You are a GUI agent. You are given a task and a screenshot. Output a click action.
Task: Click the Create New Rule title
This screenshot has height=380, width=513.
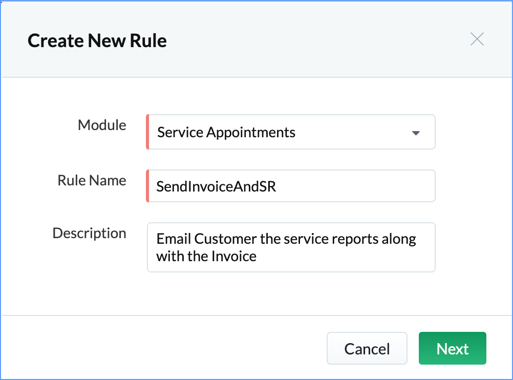pyautogui.click(x=97, y=40)
